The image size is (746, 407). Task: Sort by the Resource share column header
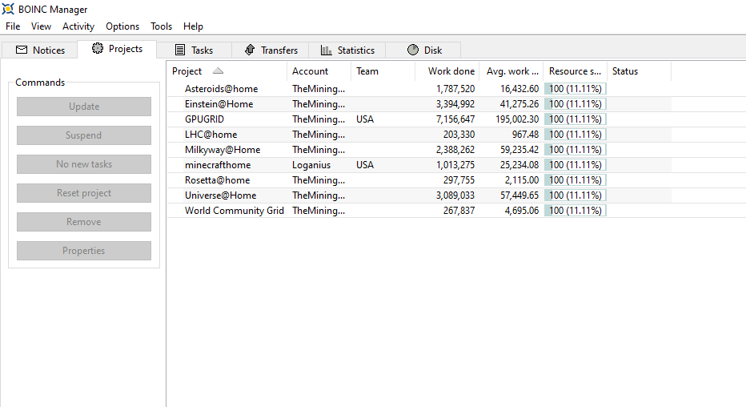(x=576, y=71)
